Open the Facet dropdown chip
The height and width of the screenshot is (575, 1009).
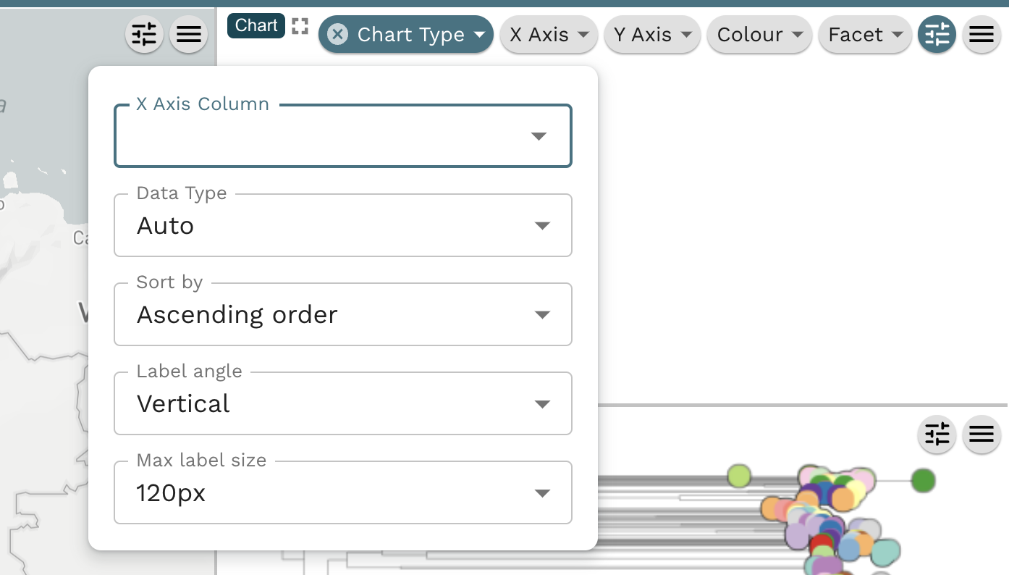pyautogui.click(x=865, y=34)
